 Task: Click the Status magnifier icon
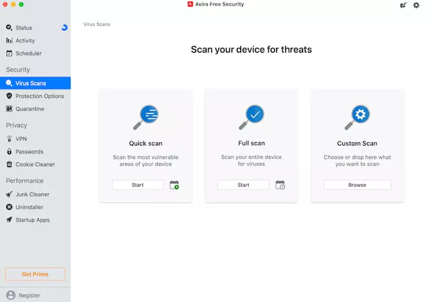pos(9,27)
